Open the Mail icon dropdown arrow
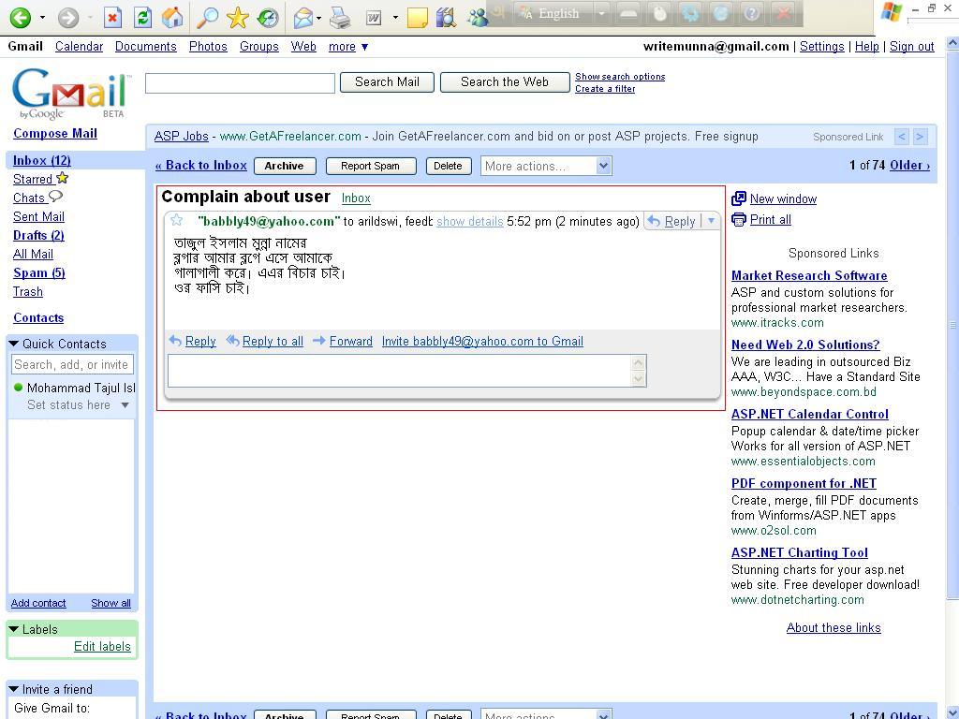The height and width of the screenshot is (719, 959). (319, 18)
